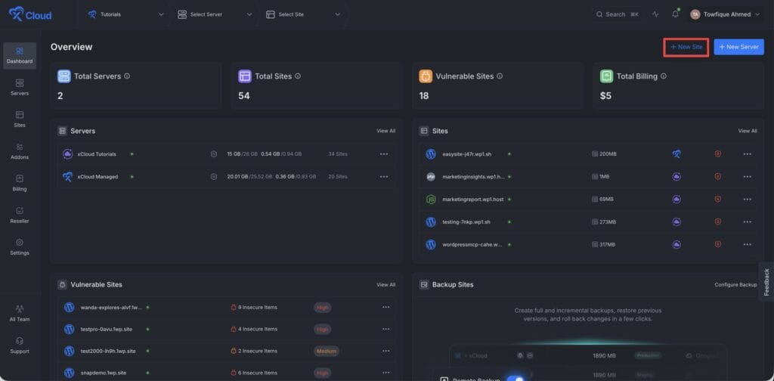Click the Search field in the header
The image size is (774, 381).
point(617,14)
